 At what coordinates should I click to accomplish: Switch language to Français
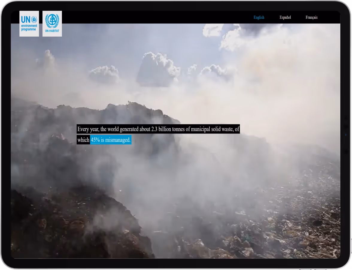[x=311, y=17]
